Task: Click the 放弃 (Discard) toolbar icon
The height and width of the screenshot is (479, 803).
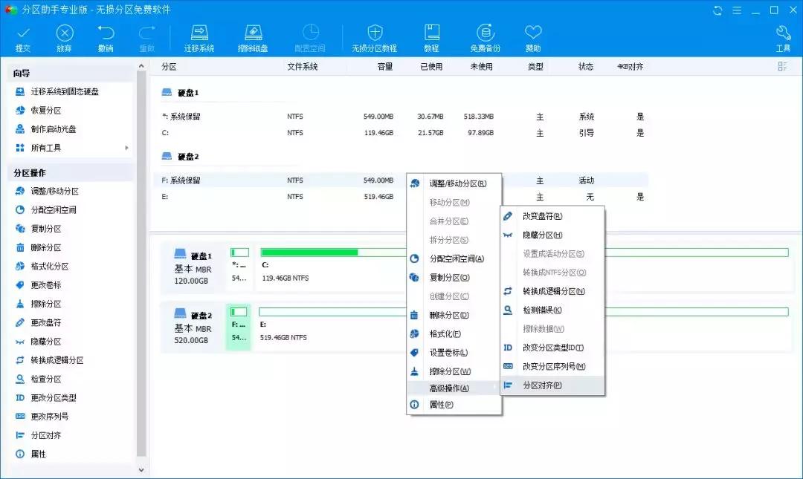Action: [65, 37]
